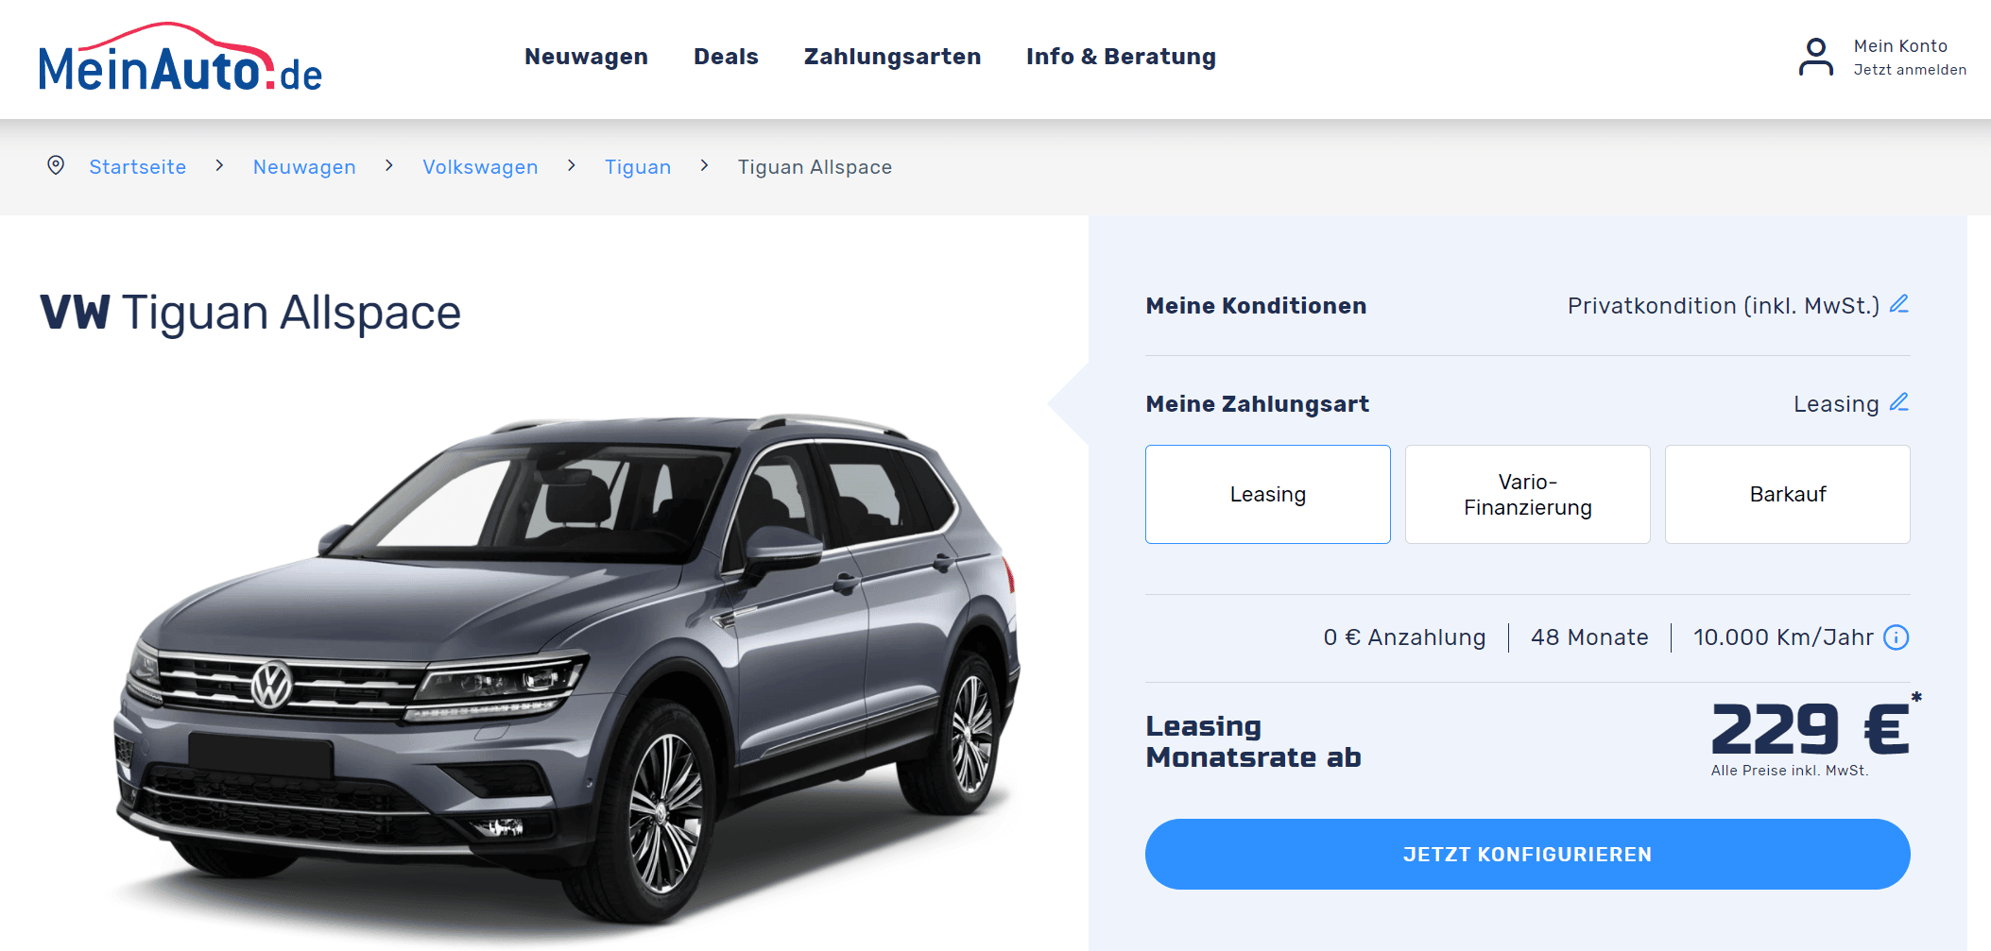Open the Neuwagen navigation menu

click(586, 57)
